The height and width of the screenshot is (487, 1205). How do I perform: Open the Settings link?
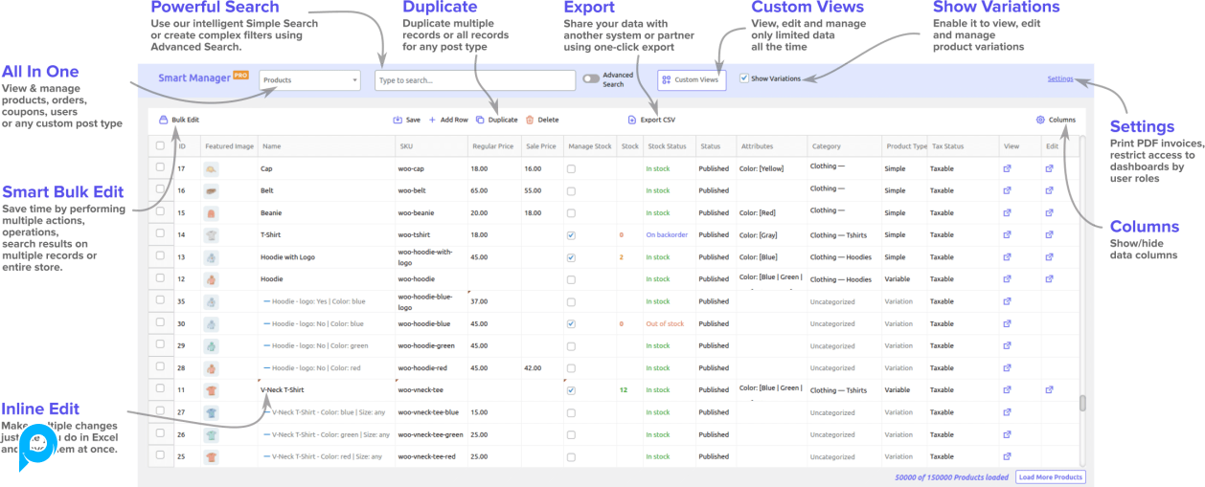[x=1059, y=78]
